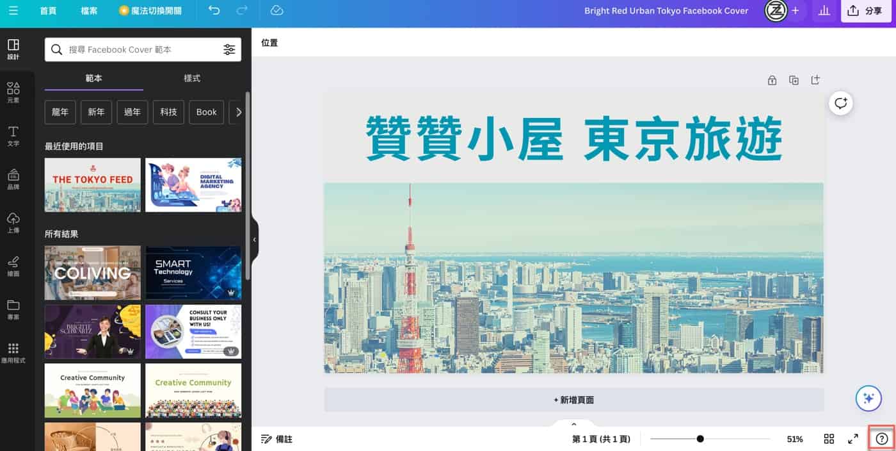Image resolution: width=896 pixels, height=451 pixels.
Task: Open the hamburger main menu
Action: click(x=13, y=11)
